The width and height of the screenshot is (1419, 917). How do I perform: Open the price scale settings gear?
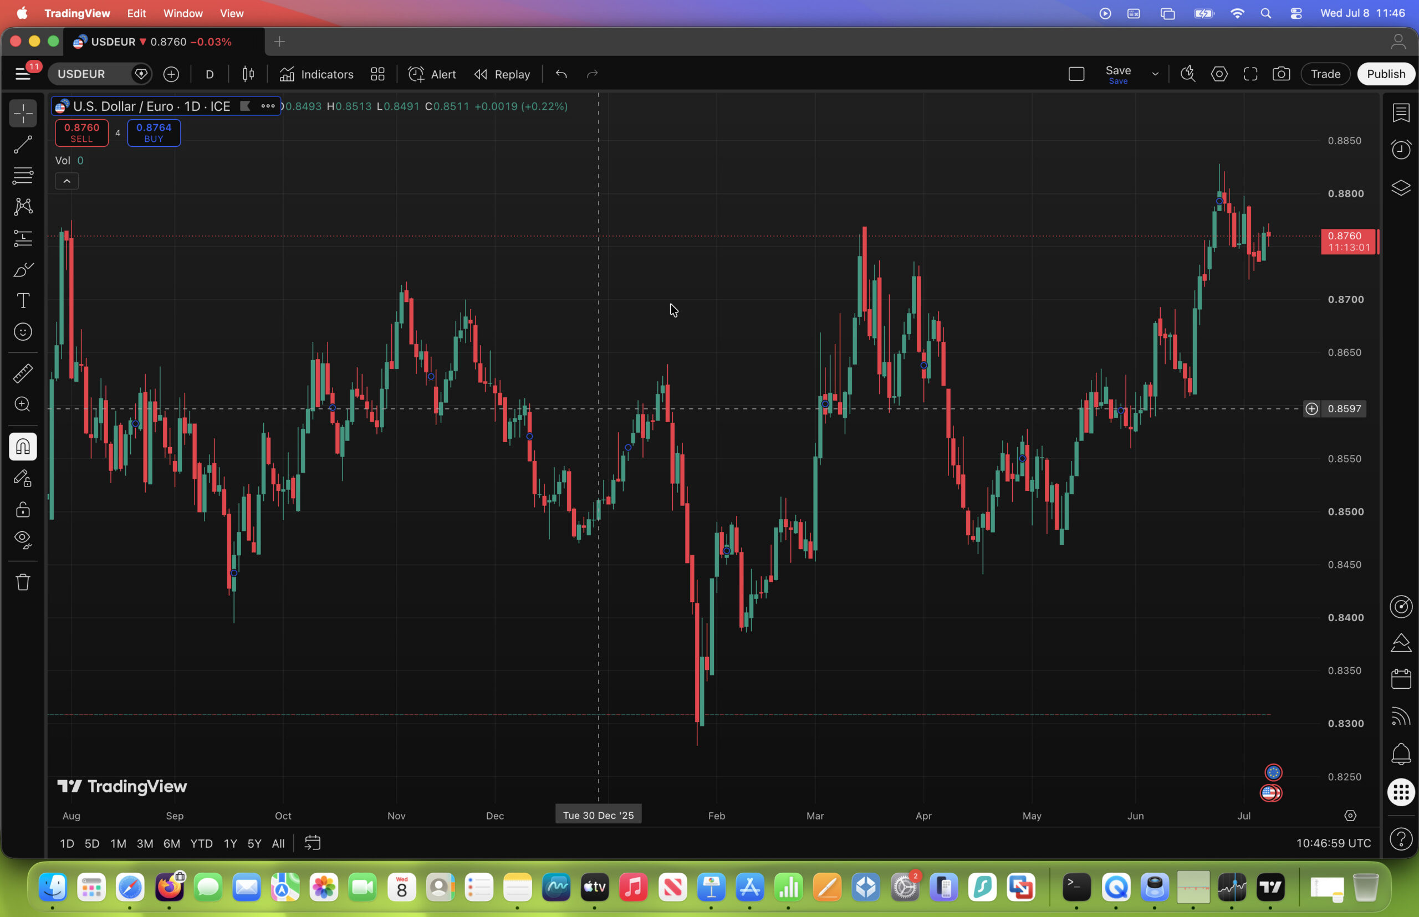[x=1350, y=815]
